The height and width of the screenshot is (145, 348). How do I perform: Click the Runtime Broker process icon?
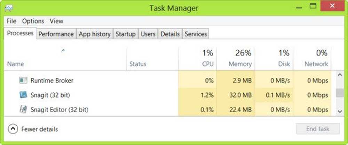(x=23, y=80)
